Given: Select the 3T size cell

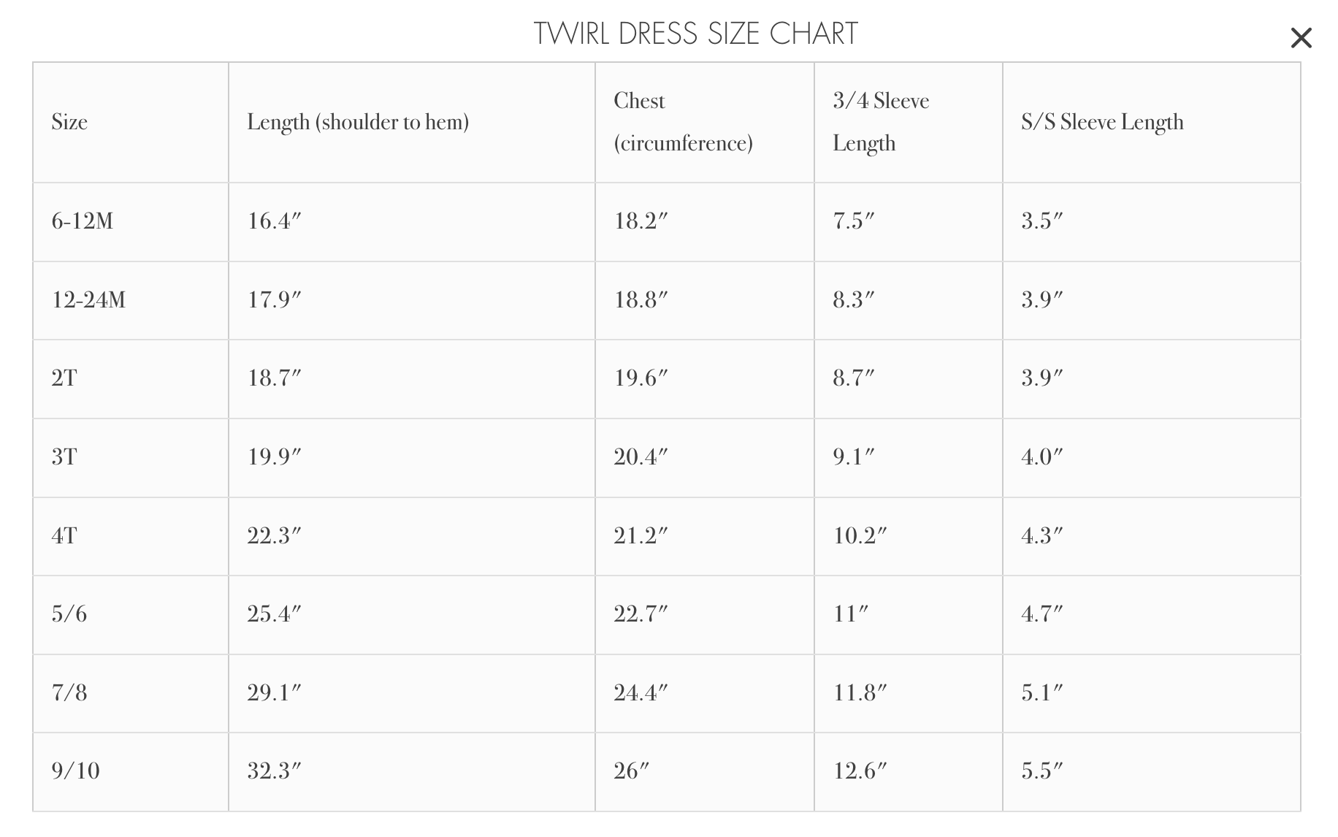Looking at the screenshot, I should tap(64, 457).
